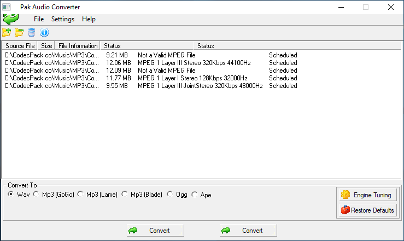Click the 'MPEG 1 Layer I Stereo 128Kbps 32000Hz' text

tap(192, 78)
